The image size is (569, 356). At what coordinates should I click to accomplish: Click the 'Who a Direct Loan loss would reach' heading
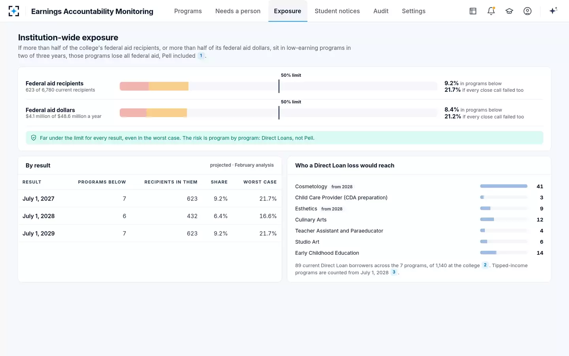(345, 165)
